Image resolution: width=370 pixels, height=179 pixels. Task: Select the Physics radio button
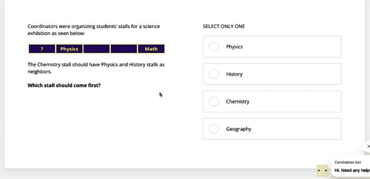coord(214,47)
